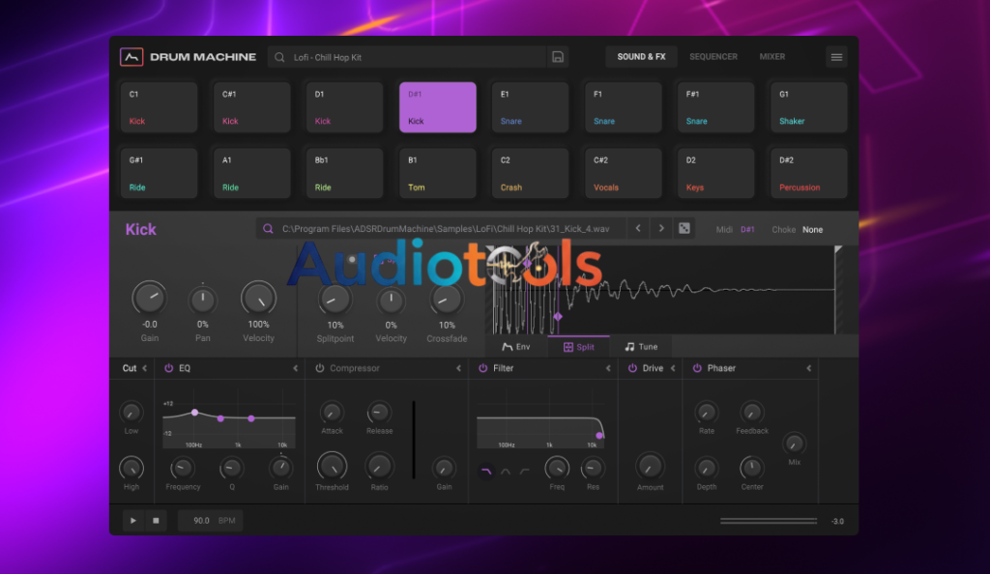
Task: Load the next sample with the right arrow
Action: [661, 229]
